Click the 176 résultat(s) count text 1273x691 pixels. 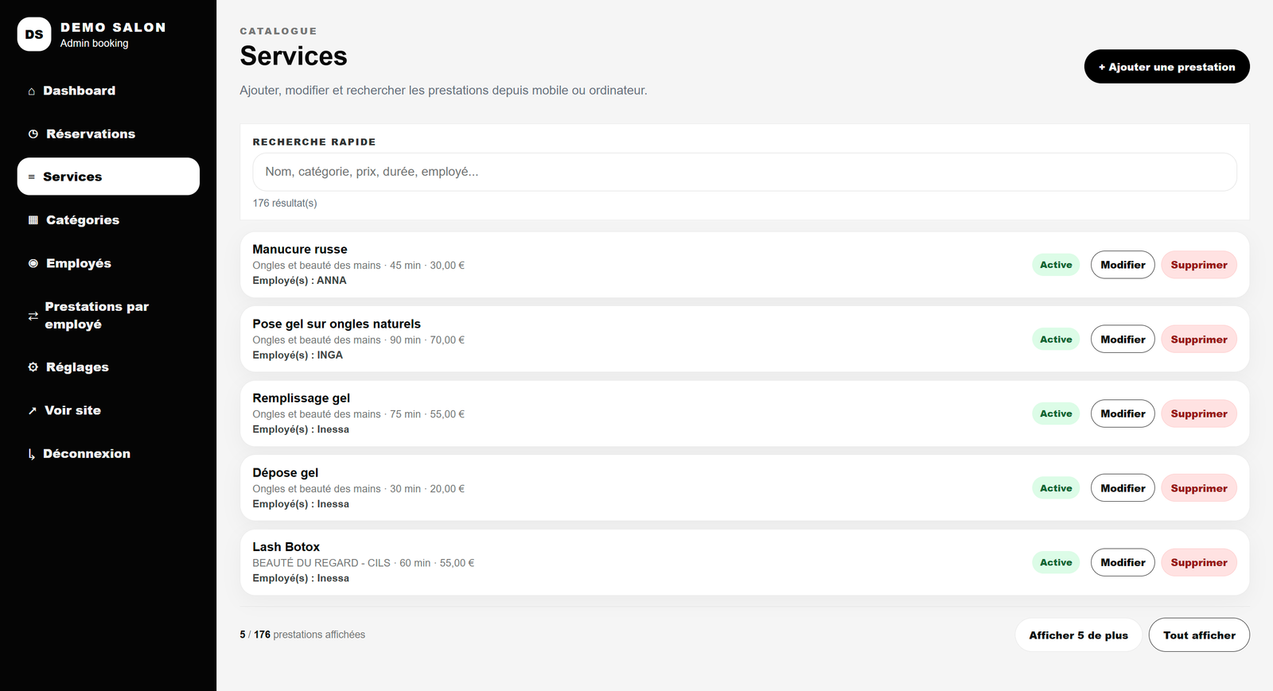pyautogui.click(x=285, y=204)
